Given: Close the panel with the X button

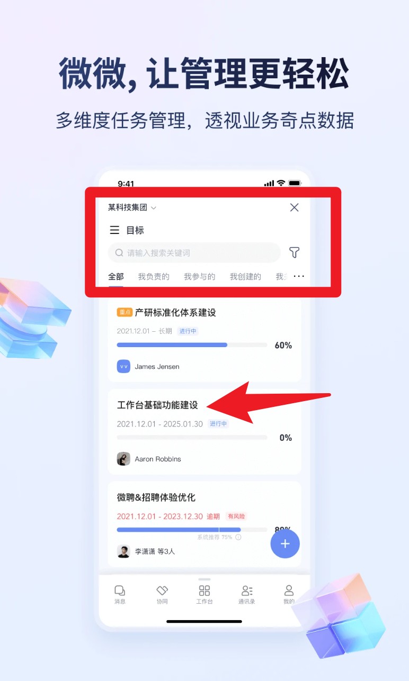Looking at the screenshot, I should click(295, 207).
